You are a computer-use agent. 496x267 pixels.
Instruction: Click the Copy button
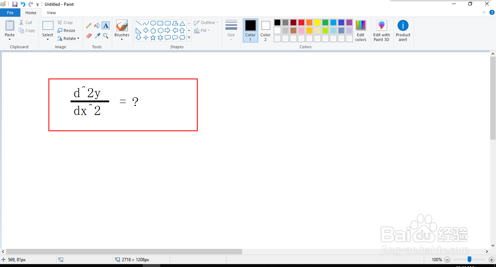click(27, 31)
